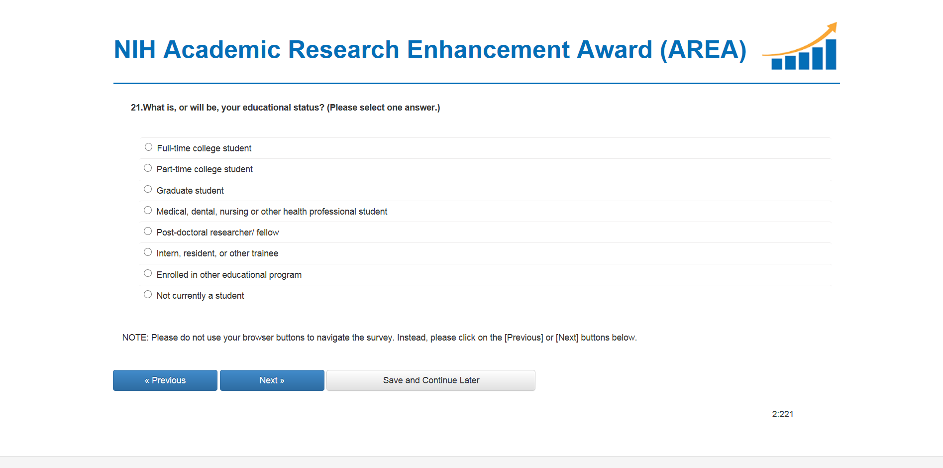This screenshot has width=943, height=468.
Task: Choose the Part-time college student option
Action: [x=148, y=168]
